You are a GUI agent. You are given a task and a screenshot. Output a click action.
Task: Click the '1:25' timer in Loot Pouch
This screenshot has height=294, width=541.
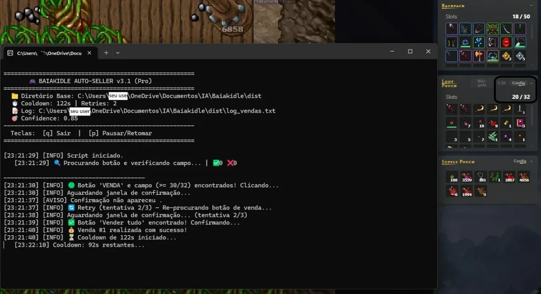(501, 83)
